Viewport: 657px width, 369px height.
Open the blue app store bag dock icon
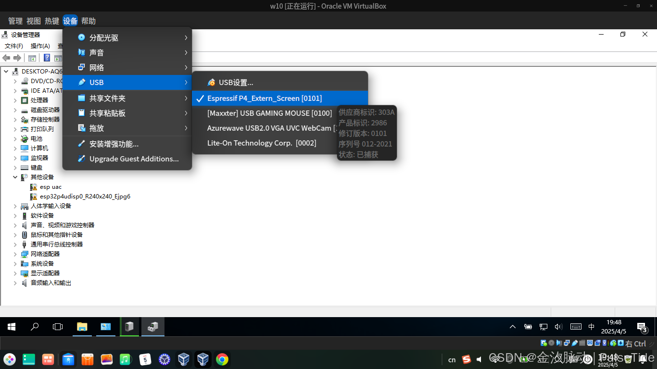68,359
